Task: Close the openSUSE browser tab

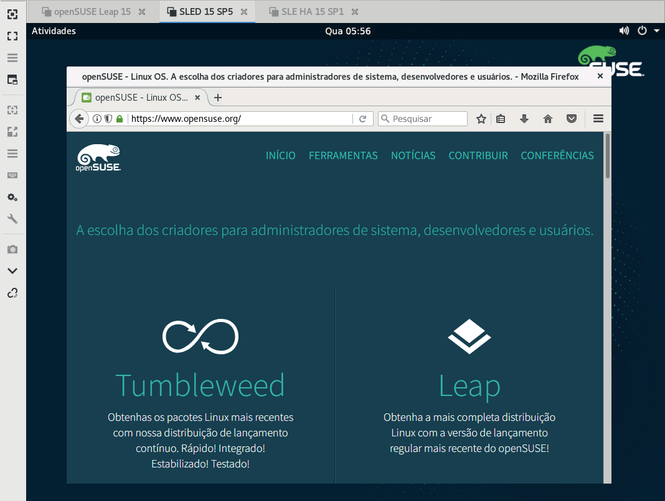Action: click(197, 98)
